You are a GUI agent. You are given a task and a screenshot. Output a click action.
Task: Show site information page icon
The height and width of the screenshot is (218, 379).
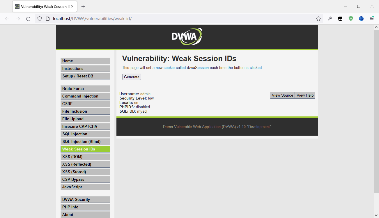point(48,19)
